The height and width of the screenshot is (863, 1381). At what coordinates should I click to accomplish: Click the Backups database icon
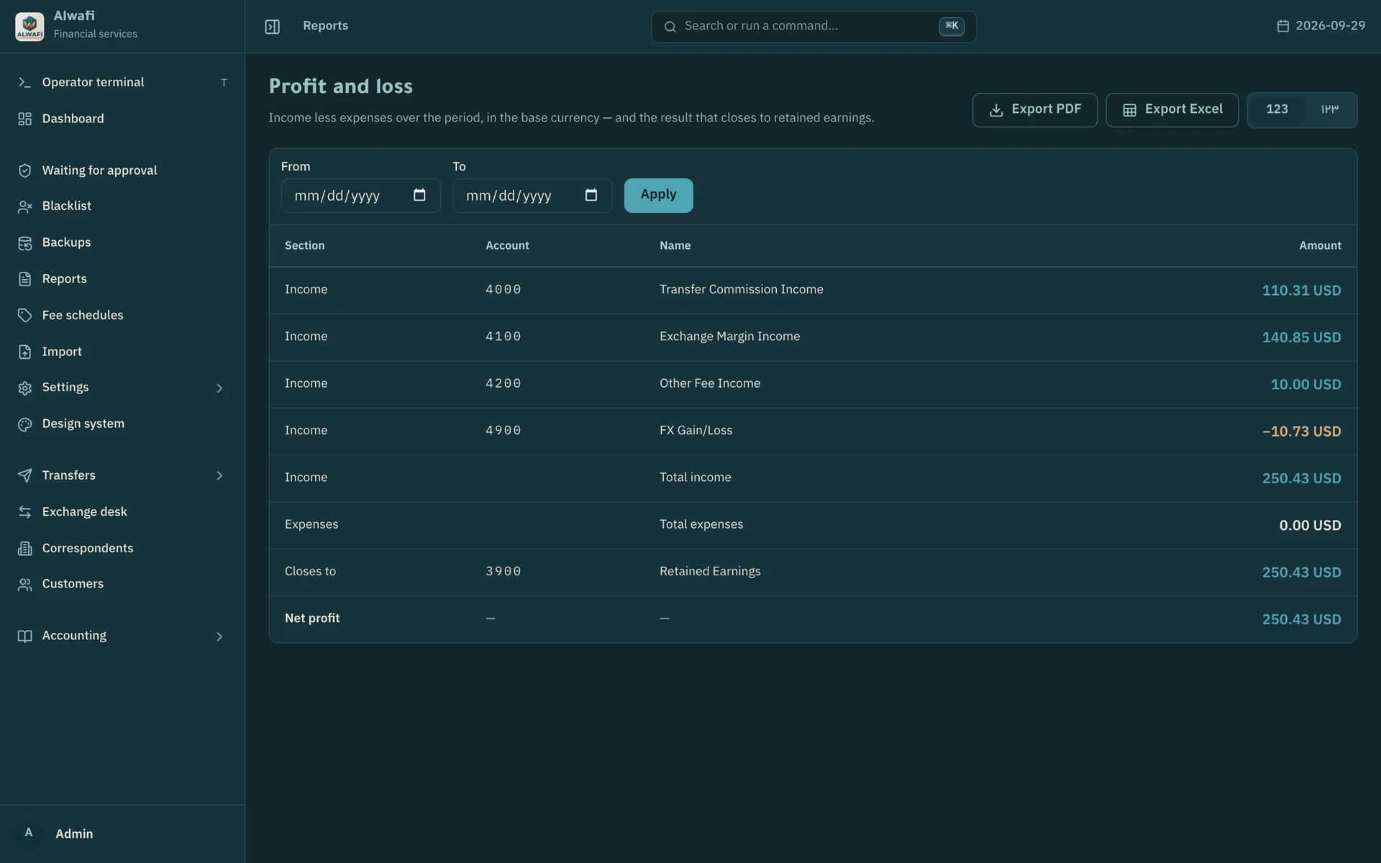click(x=24, y=243)
